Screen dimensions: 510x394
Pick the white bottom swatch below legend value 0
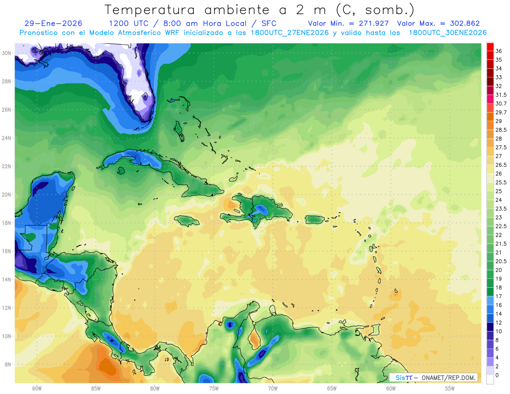pyautogui.click(x=490, y=380)
